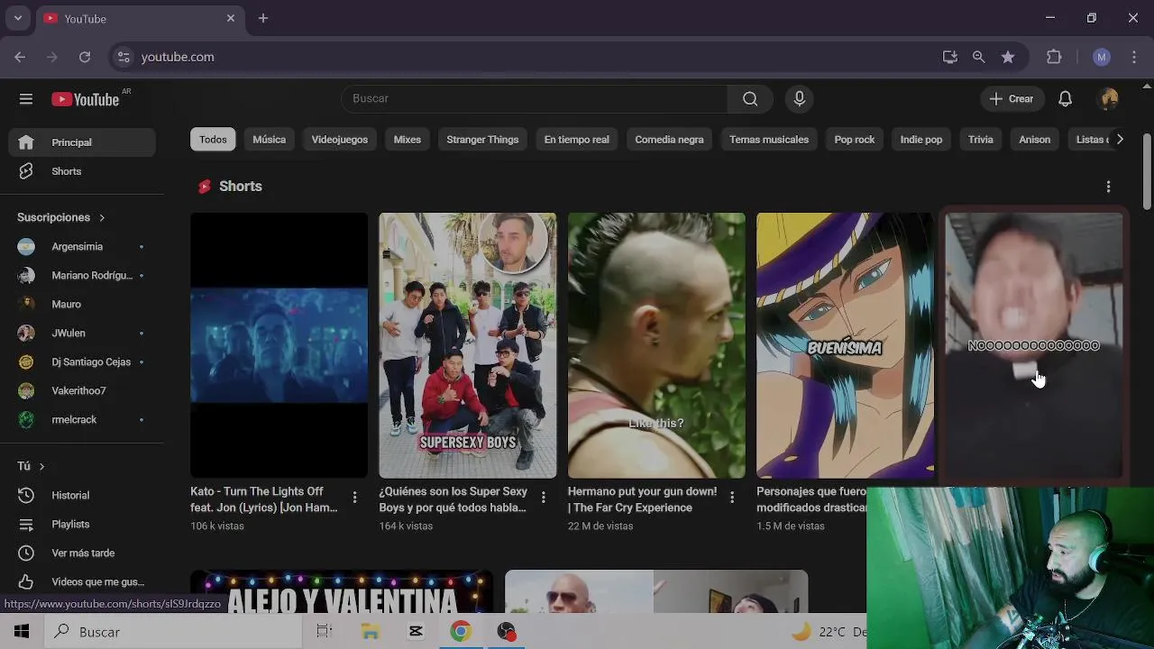1154x649 pixels.
Task: Select the Indie pop chip
Action: [x=920, y=140]
